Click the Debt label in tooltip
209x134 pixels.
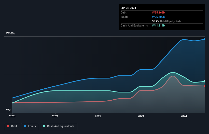123,12
